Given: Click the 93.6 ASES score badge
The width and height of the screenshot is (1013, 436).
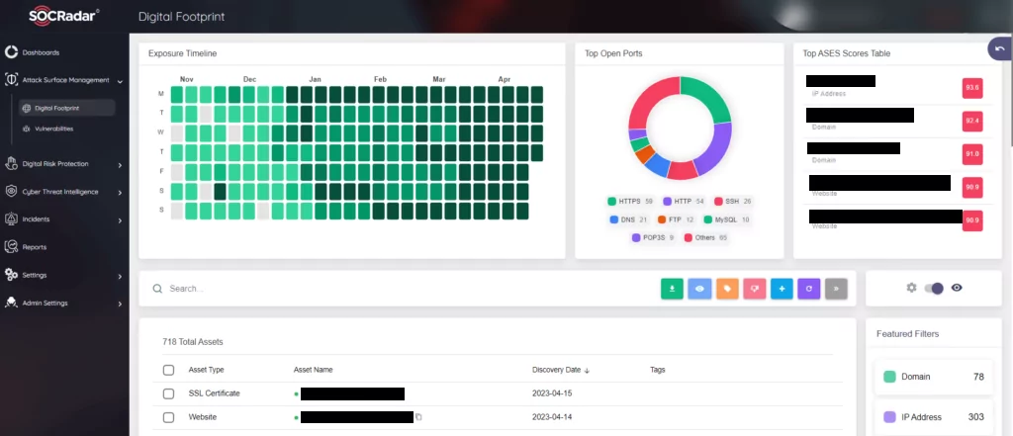Looking at the screenshot, I should coord(972,88).
